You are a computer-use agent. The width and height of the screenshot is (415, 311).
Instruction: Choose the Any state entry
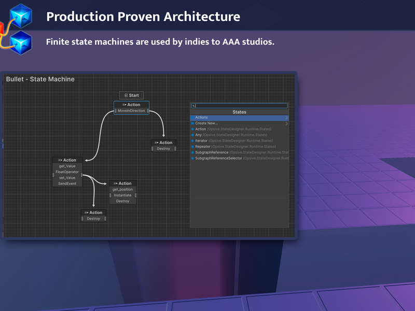click(239, 135)
